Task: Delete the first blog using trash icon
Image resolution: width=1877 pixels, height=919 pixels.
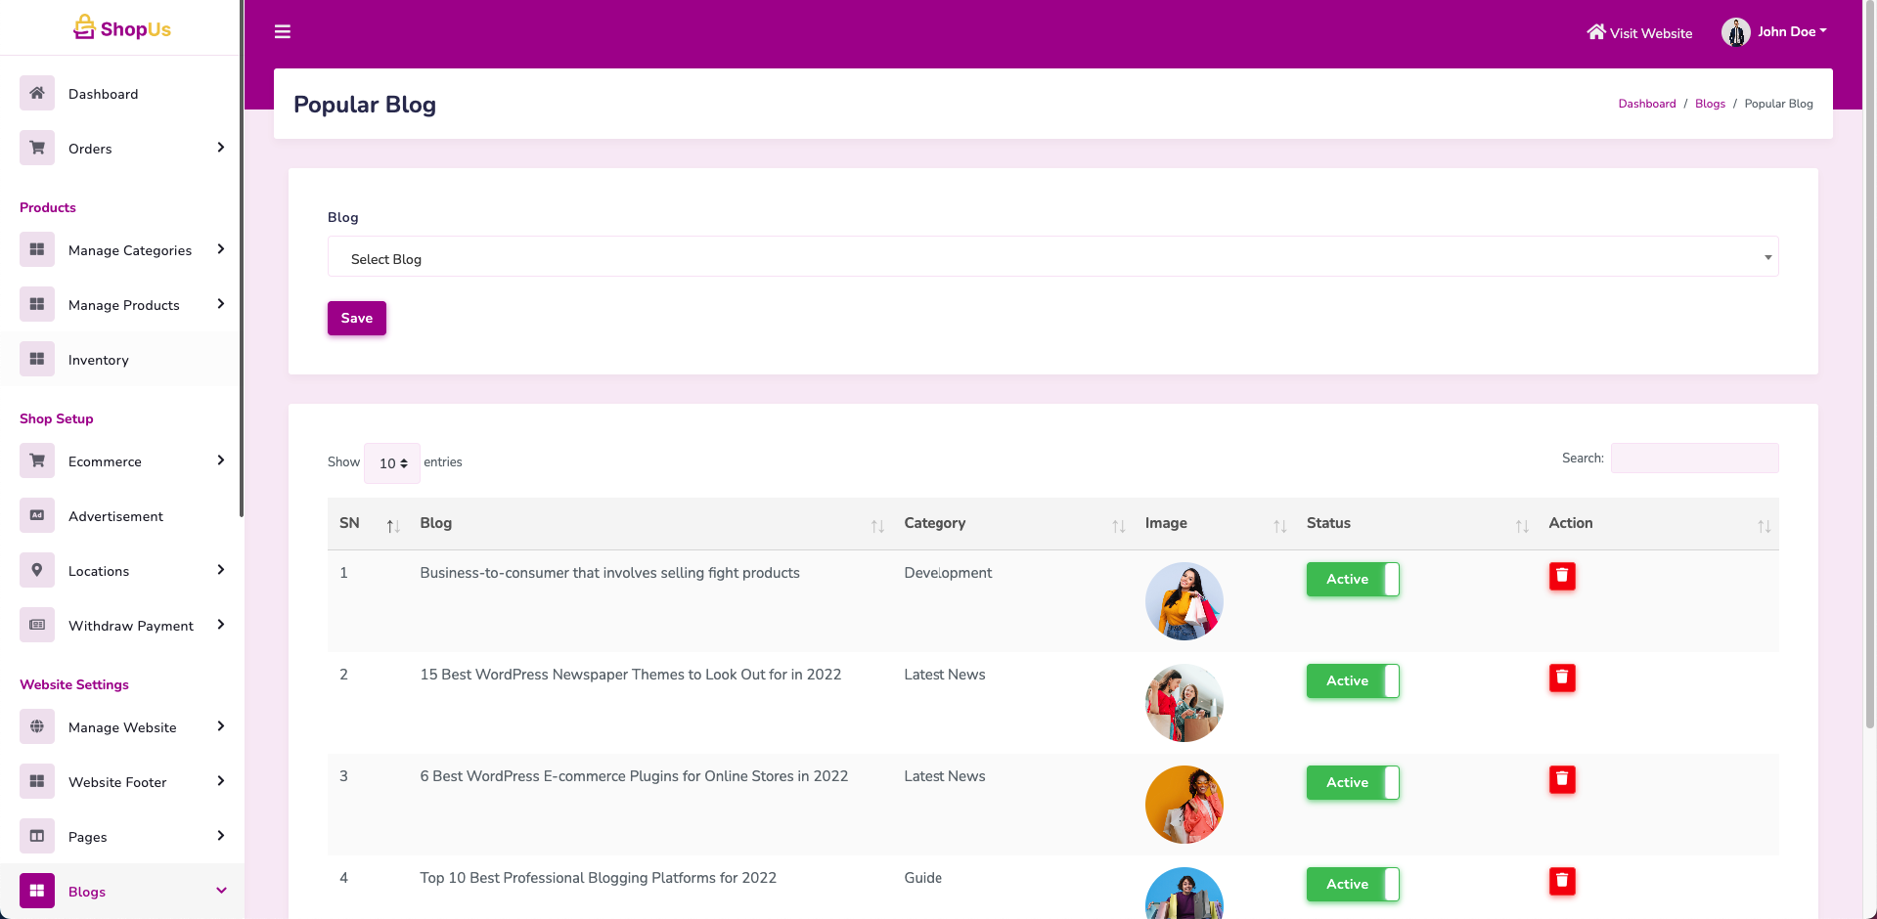Action: pyautogui.click(x=1562, y=576)
